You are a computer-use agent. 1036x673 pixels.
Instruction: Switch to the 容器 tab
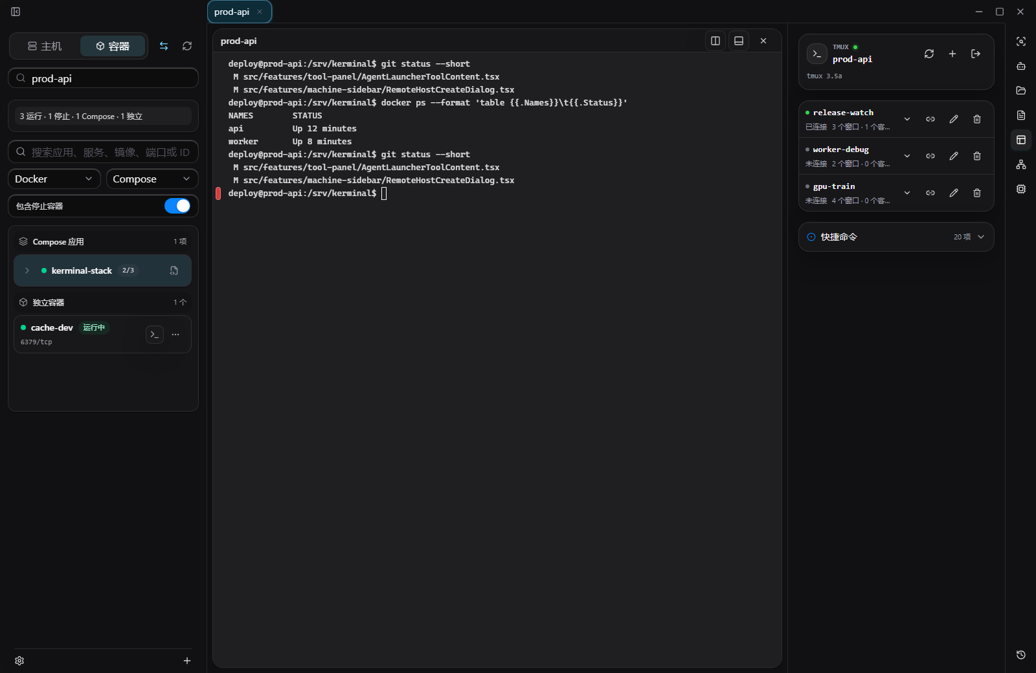[113, 46]
